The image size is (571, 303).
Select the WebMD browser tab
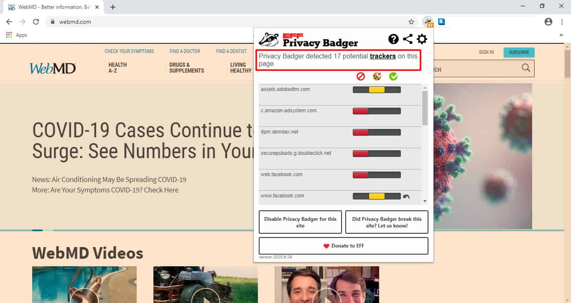pyautogui.click(x=54, y=7)
